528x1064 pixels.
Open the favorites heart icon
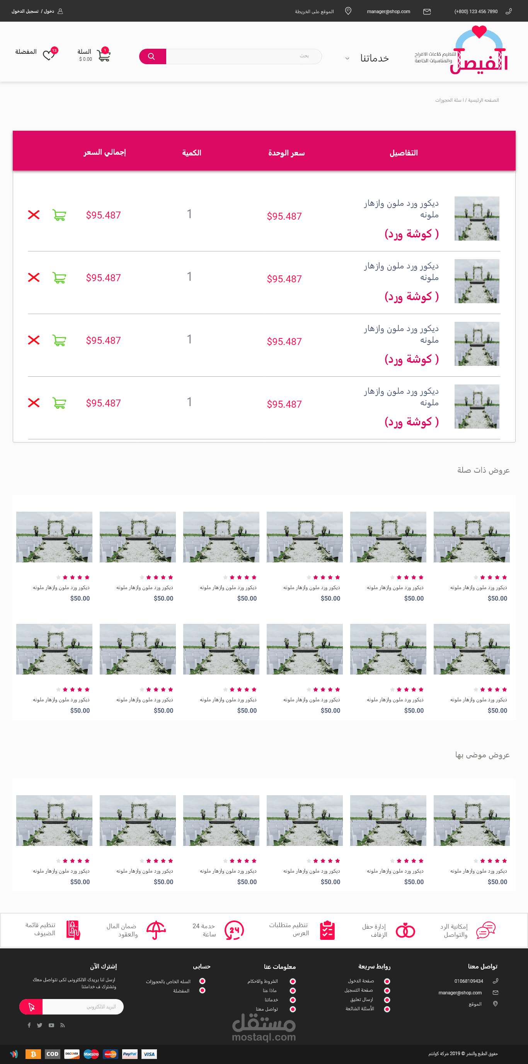(x=49, y=55)
